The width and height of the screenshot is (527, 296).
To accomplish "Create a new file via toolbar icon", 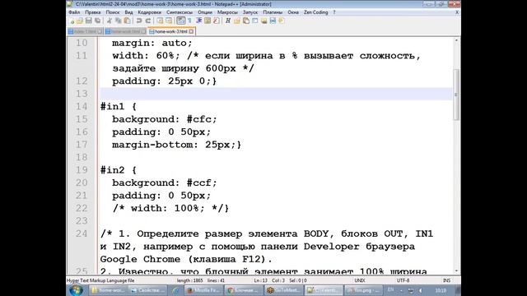I will click(x=72, y=21).
